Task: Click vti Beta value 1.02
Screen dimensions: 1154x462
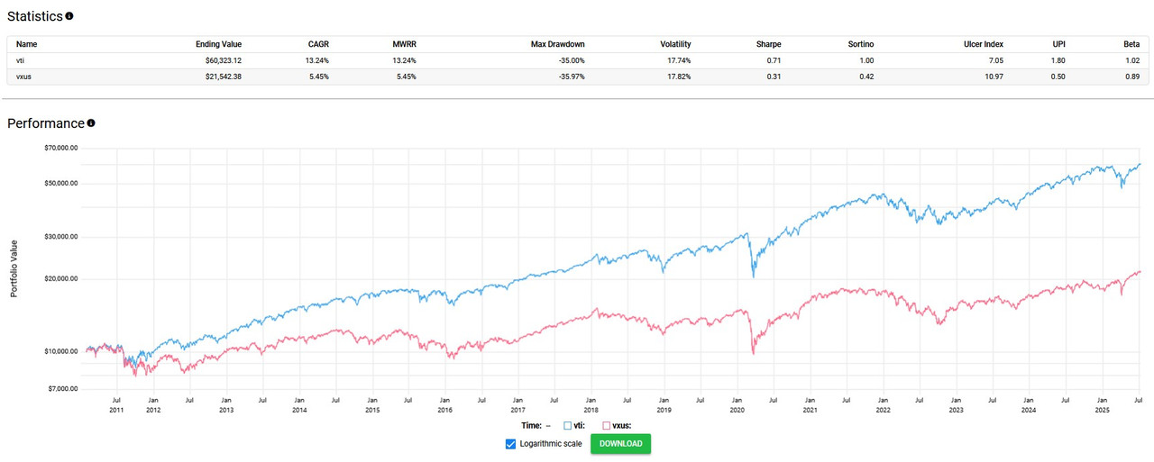Action: tap(1133, 60)
